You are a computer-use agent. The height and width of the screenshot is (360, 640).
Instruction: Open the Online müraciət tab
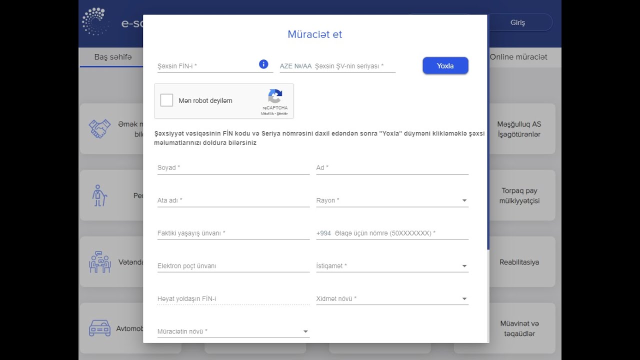coord(518,57)
